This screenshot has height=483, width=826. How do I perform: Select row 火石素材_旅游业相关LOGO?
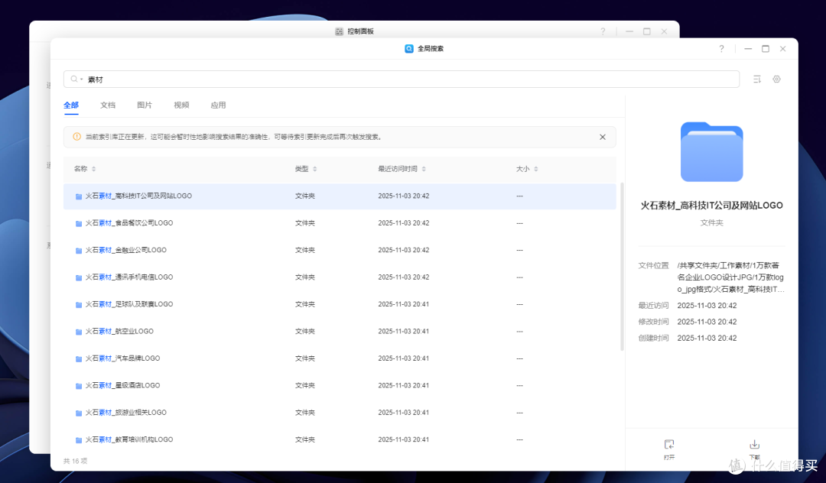(340, 413)
